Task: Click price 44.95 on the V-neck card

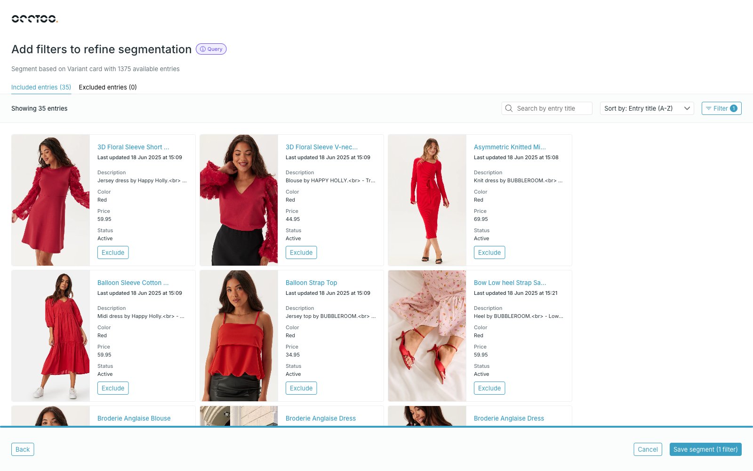Action: (293, 219)
